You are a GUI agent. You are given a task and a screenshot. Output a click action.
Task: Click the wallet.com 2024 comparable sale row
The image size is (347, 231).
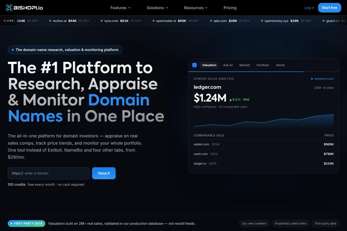[264, 144]
